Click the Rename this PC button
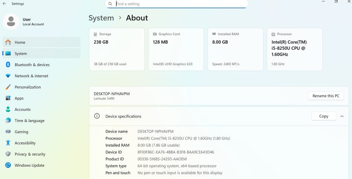Image resolution: width=352 pixels, height=179 pixels. (326, 96)
